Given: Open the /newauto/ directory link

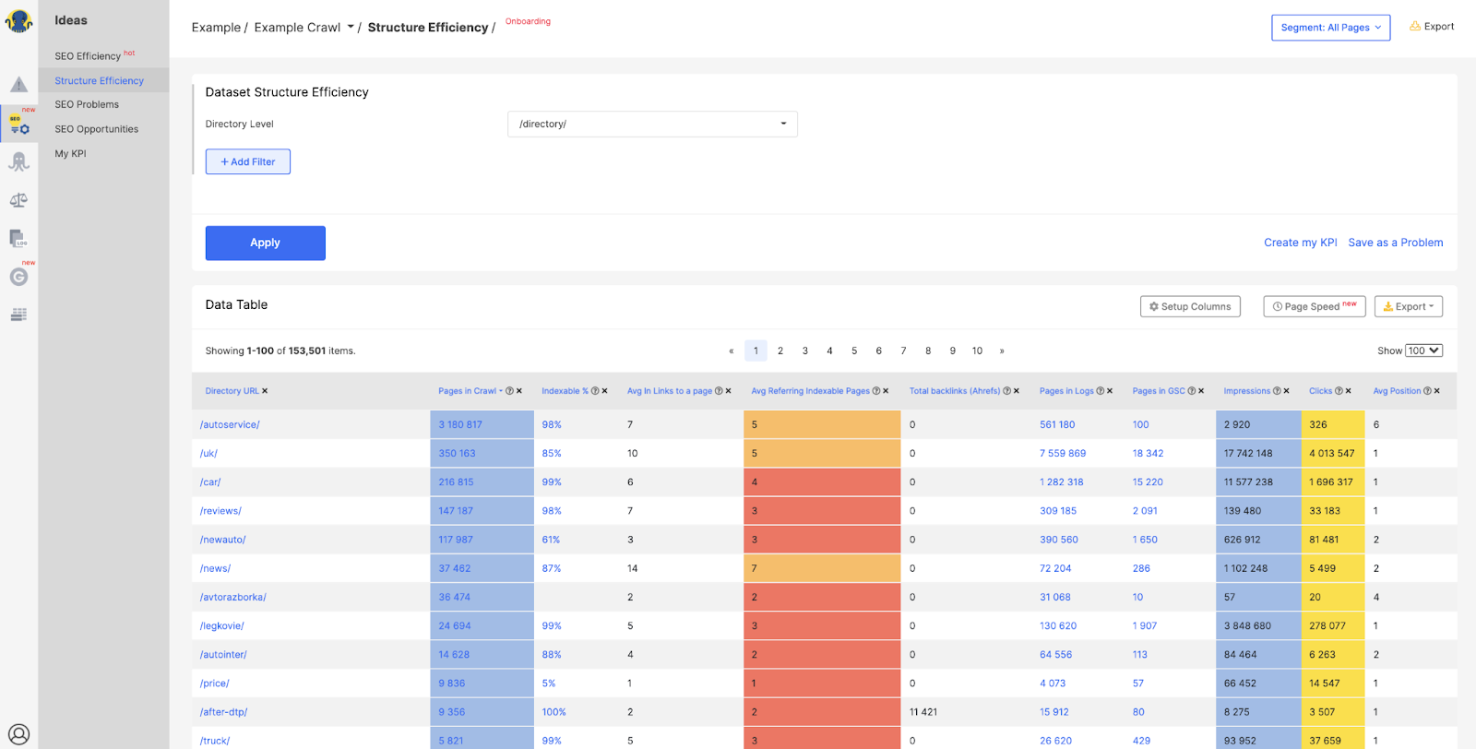Looking at the screenshot, I should [x=223, y=540].
